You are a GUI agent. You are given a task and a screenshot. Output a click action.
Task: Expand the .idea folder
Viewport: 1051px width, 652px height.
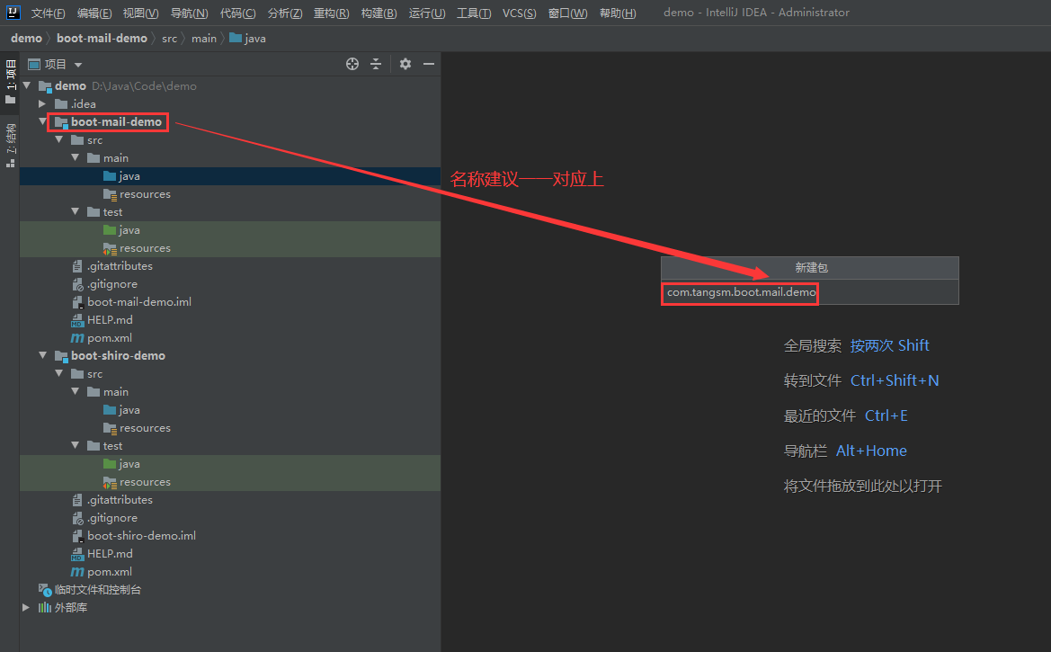(x=42, y=104)
